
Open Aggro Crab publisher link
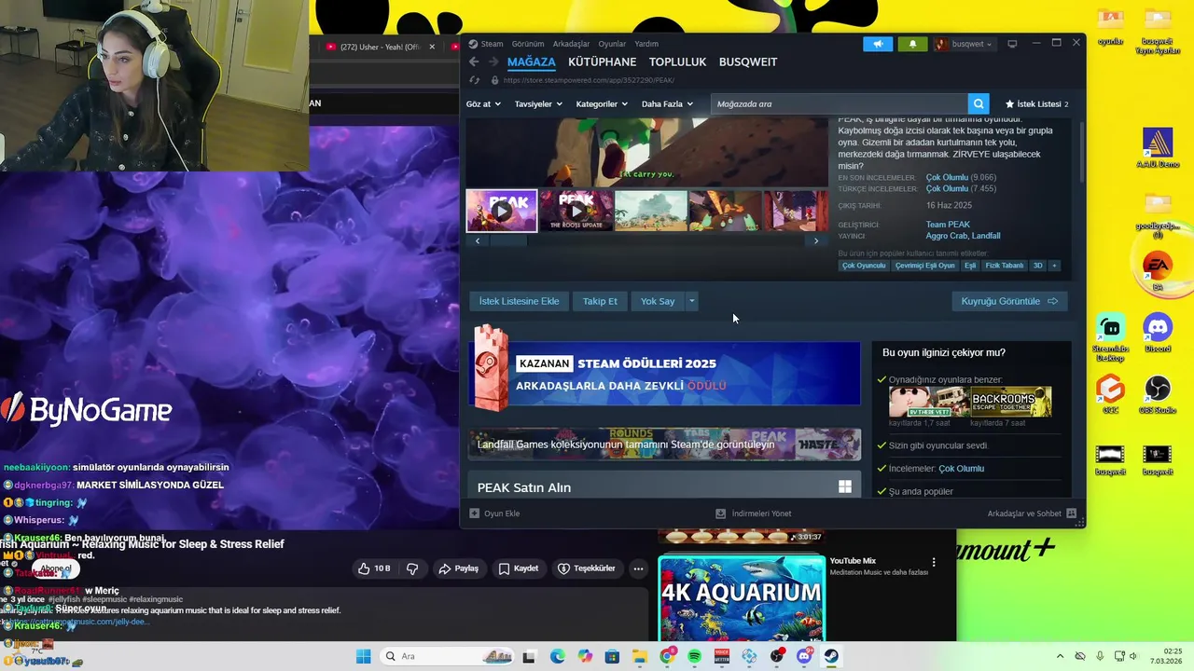[947, 236]
